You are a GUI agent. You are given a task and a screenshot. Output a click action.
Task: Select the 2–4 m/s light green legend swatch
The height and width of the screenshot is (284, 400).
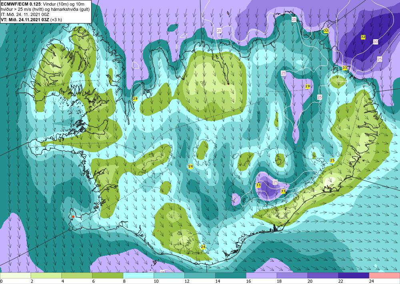coord(46,276)
